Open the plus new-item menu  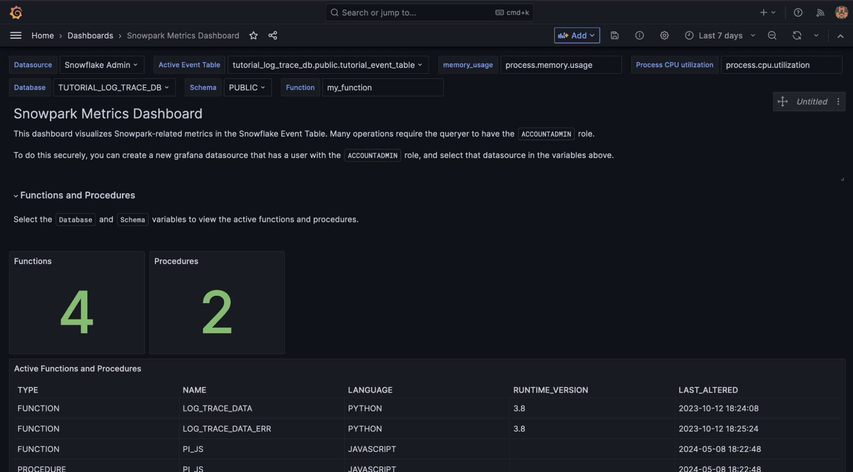[768, 12]
